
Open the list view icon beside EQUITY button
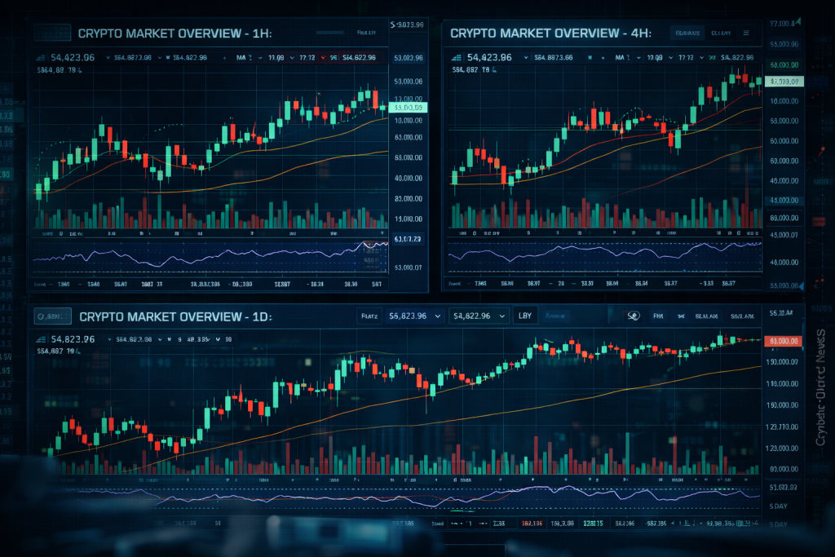pyautogui.click(x=745, y=33)
